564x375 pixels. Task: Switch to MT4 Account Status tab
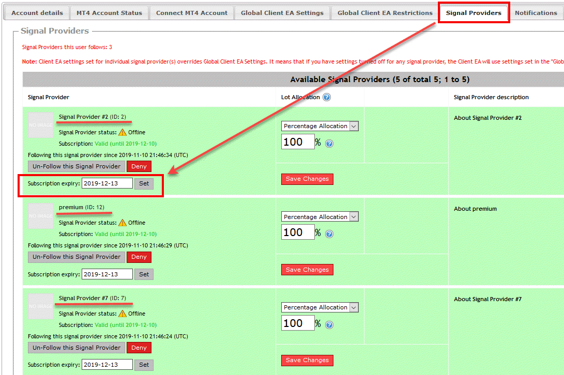pyautogui.click(x=109, y=12)
